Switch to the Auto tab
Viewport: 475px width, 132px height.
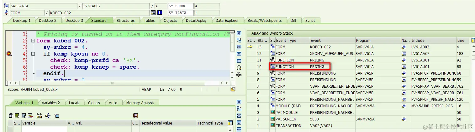pyautogui.click(x=113, y=103)
